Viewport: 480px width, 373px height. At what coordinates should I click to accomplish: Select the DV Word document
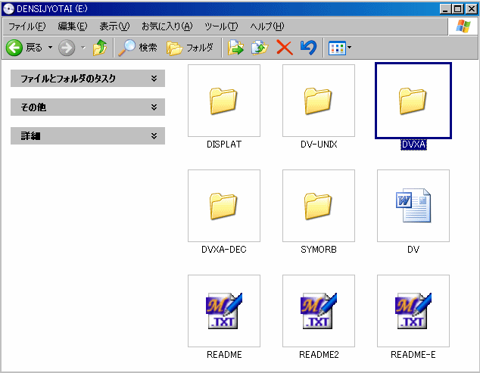click(x=413, y=206)
